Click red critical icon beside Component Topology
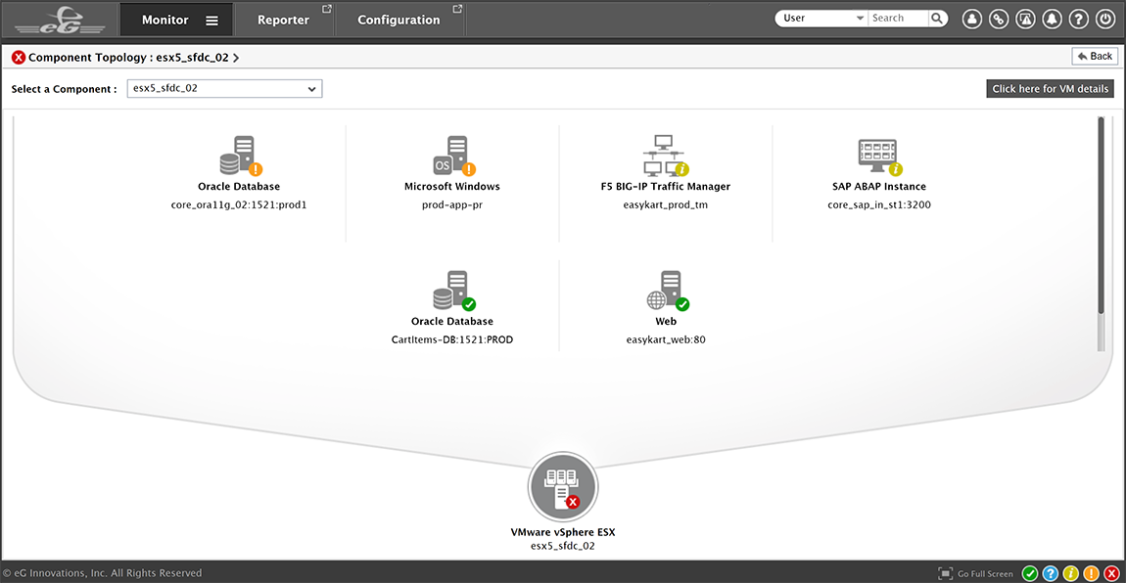1126x583 pixels. [19, 58]
